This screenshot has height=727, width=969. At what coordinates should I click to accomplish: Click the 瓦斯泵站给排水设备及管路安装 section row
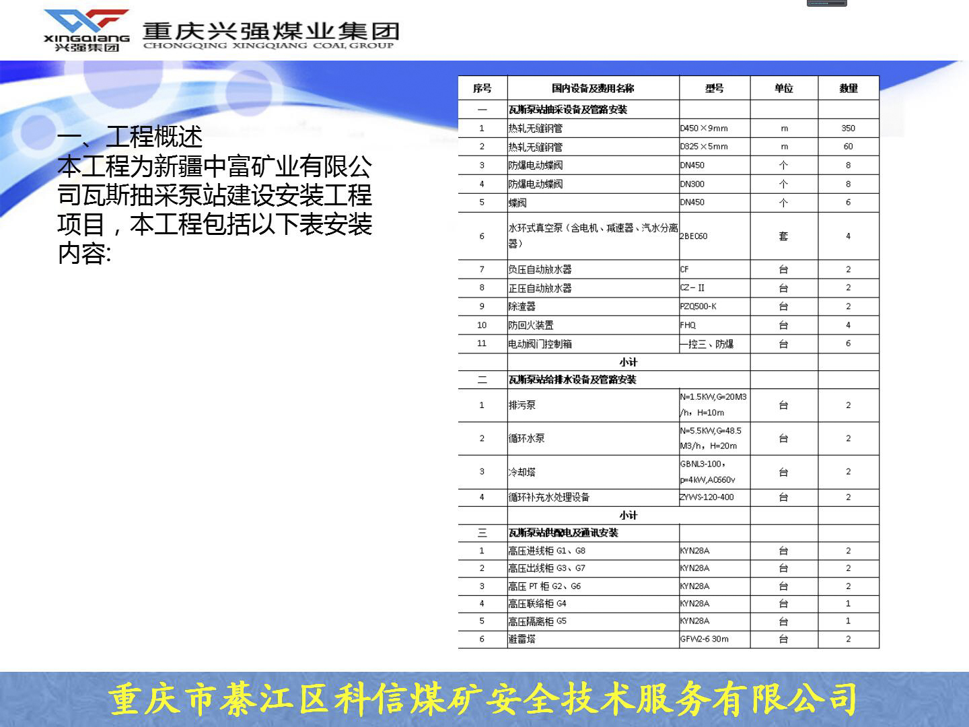point(572,380)
